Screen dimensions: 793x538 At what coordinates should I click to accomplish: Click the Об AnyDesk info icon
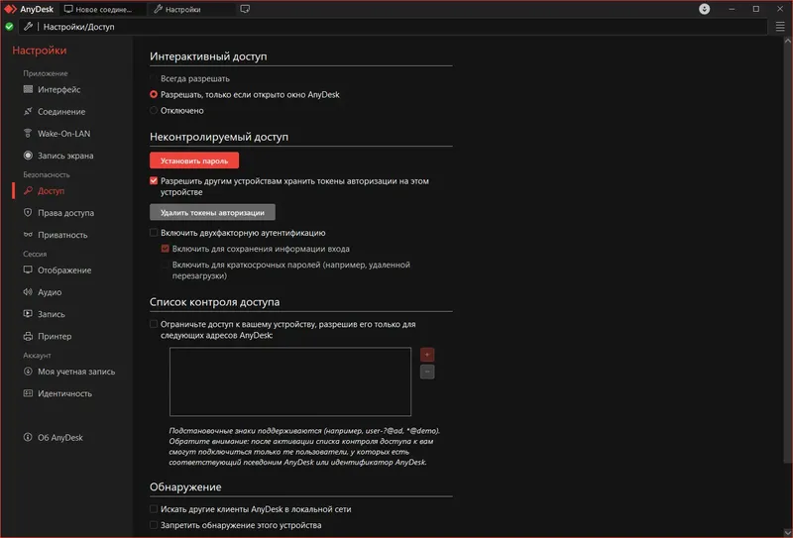click(x=28, y=437)
